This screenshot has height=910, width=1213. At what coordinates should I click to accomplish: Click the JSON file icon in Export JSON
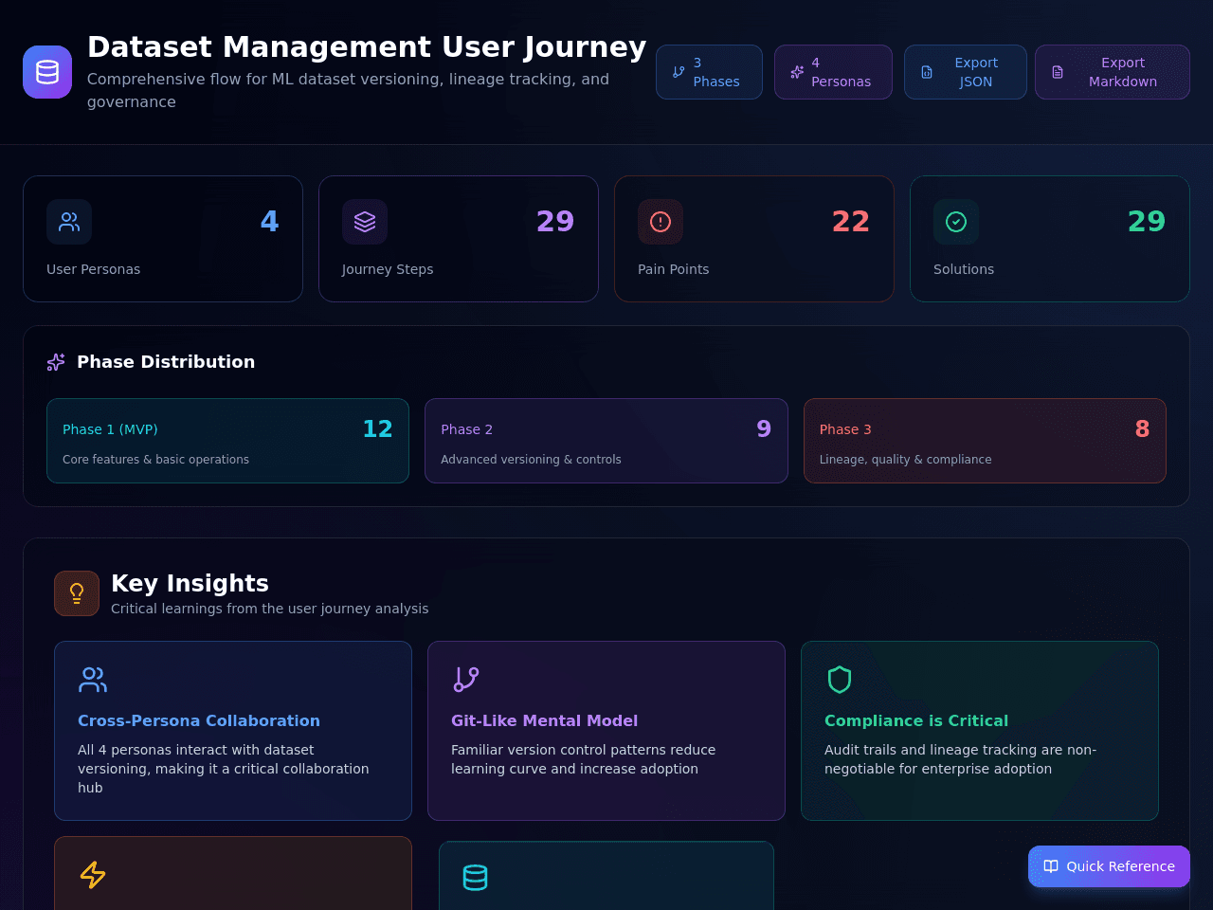click(927, 72)
